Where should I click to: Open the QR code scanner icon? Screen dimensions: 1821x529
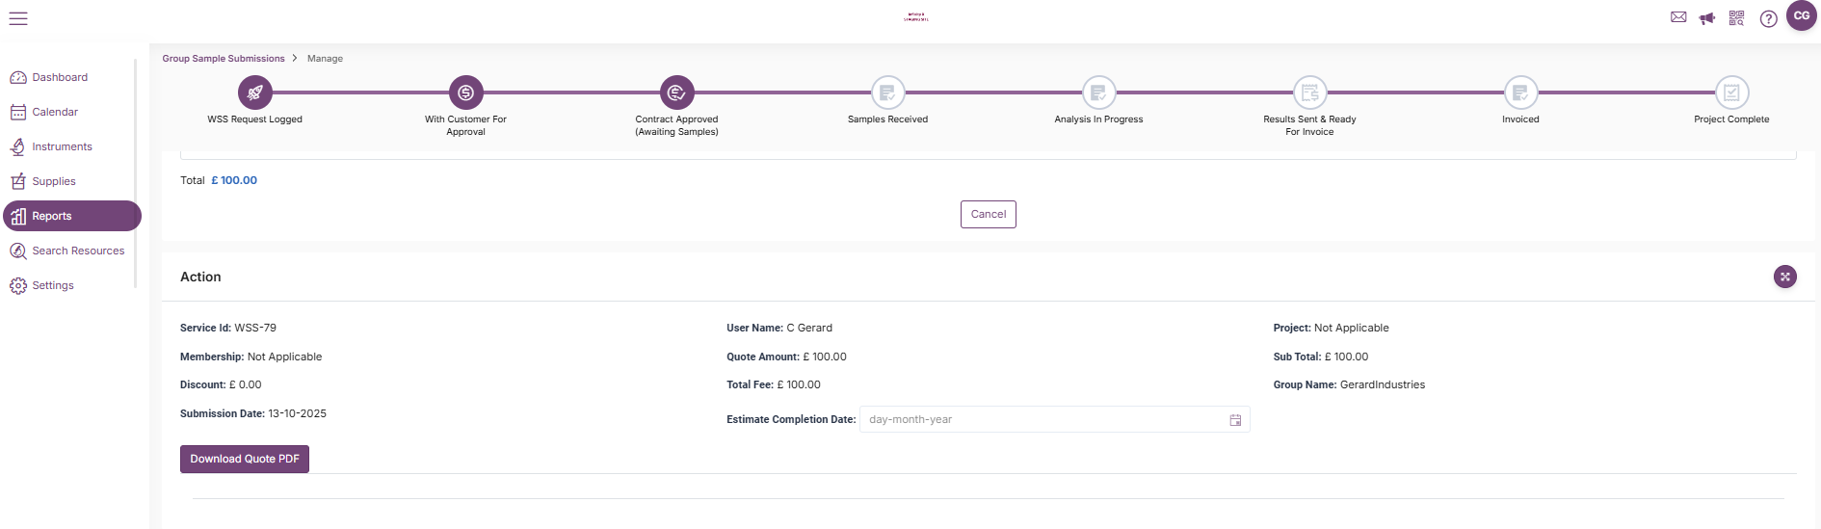tap(1736, 18)
